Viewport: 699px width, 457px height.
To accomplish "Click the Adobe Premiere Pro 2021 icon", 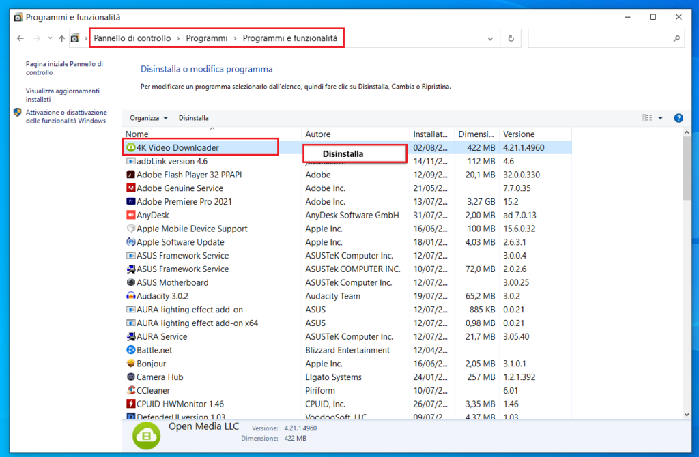I will coord(131,201).
